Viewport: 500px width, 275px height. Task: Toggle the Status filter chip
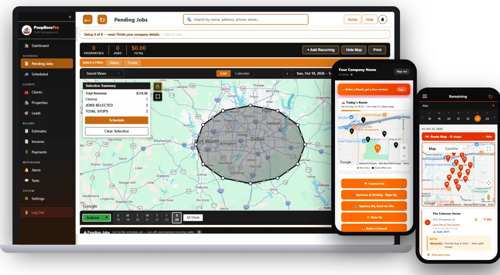tap(114, 63)
